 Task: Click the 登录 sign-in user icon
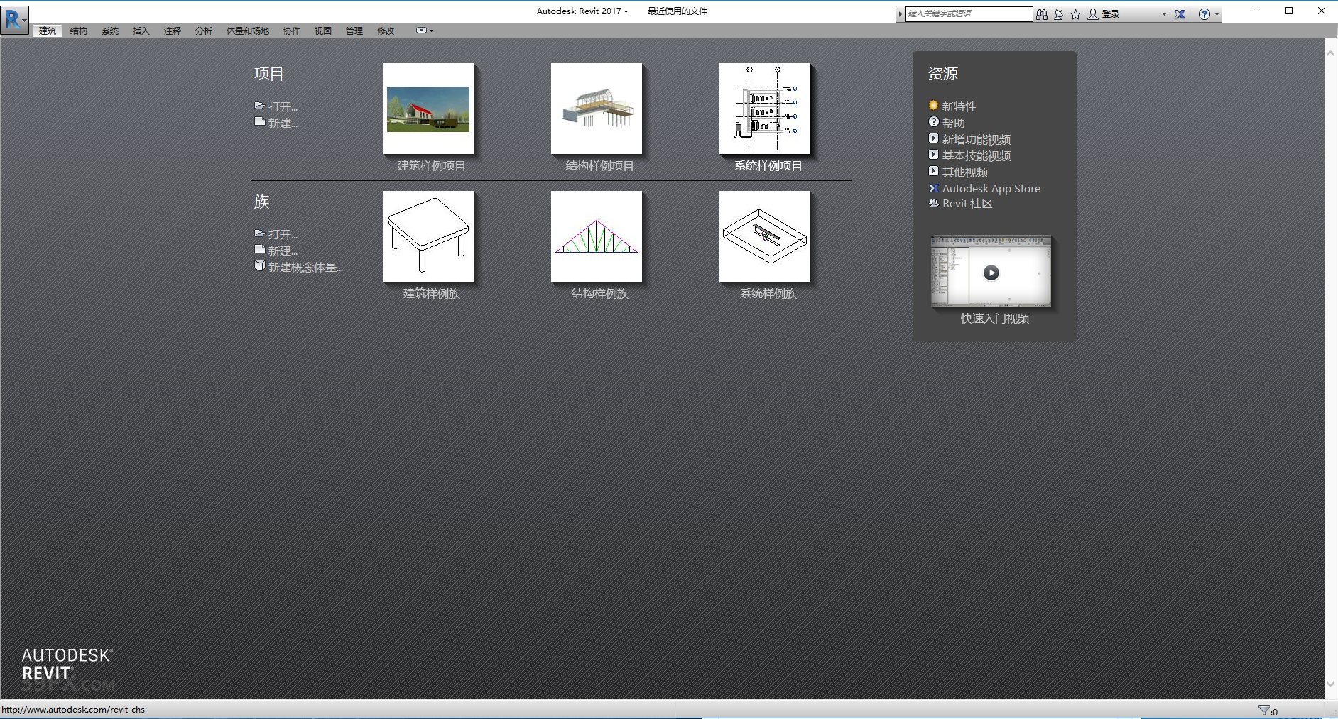coord(1093,14)
